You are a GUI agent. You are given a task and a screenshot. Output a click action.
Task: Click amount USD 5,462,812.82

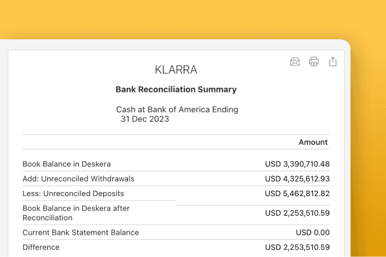tap(297, 193)
